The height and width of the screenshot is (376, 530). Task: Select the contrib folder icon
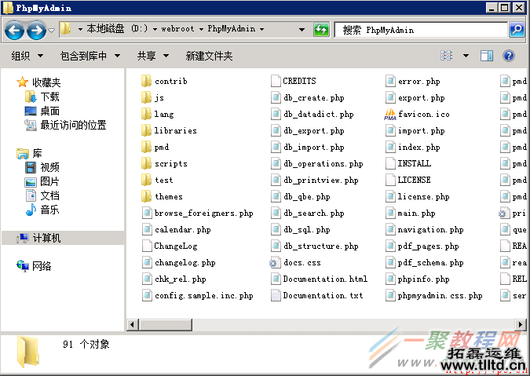tap(146, 81)
